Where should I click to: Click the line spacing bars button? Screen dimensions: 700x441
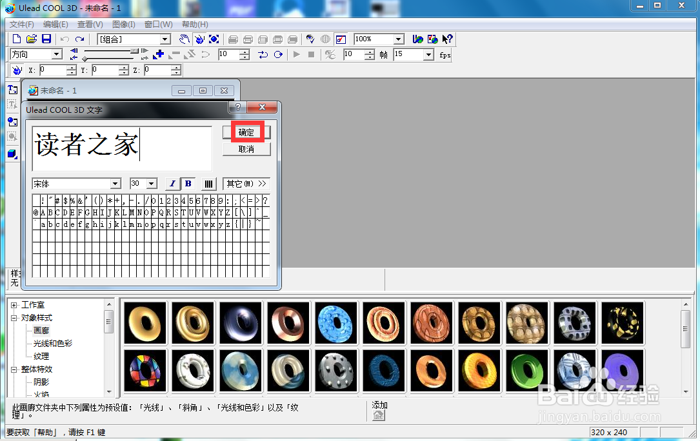(208, 184)
